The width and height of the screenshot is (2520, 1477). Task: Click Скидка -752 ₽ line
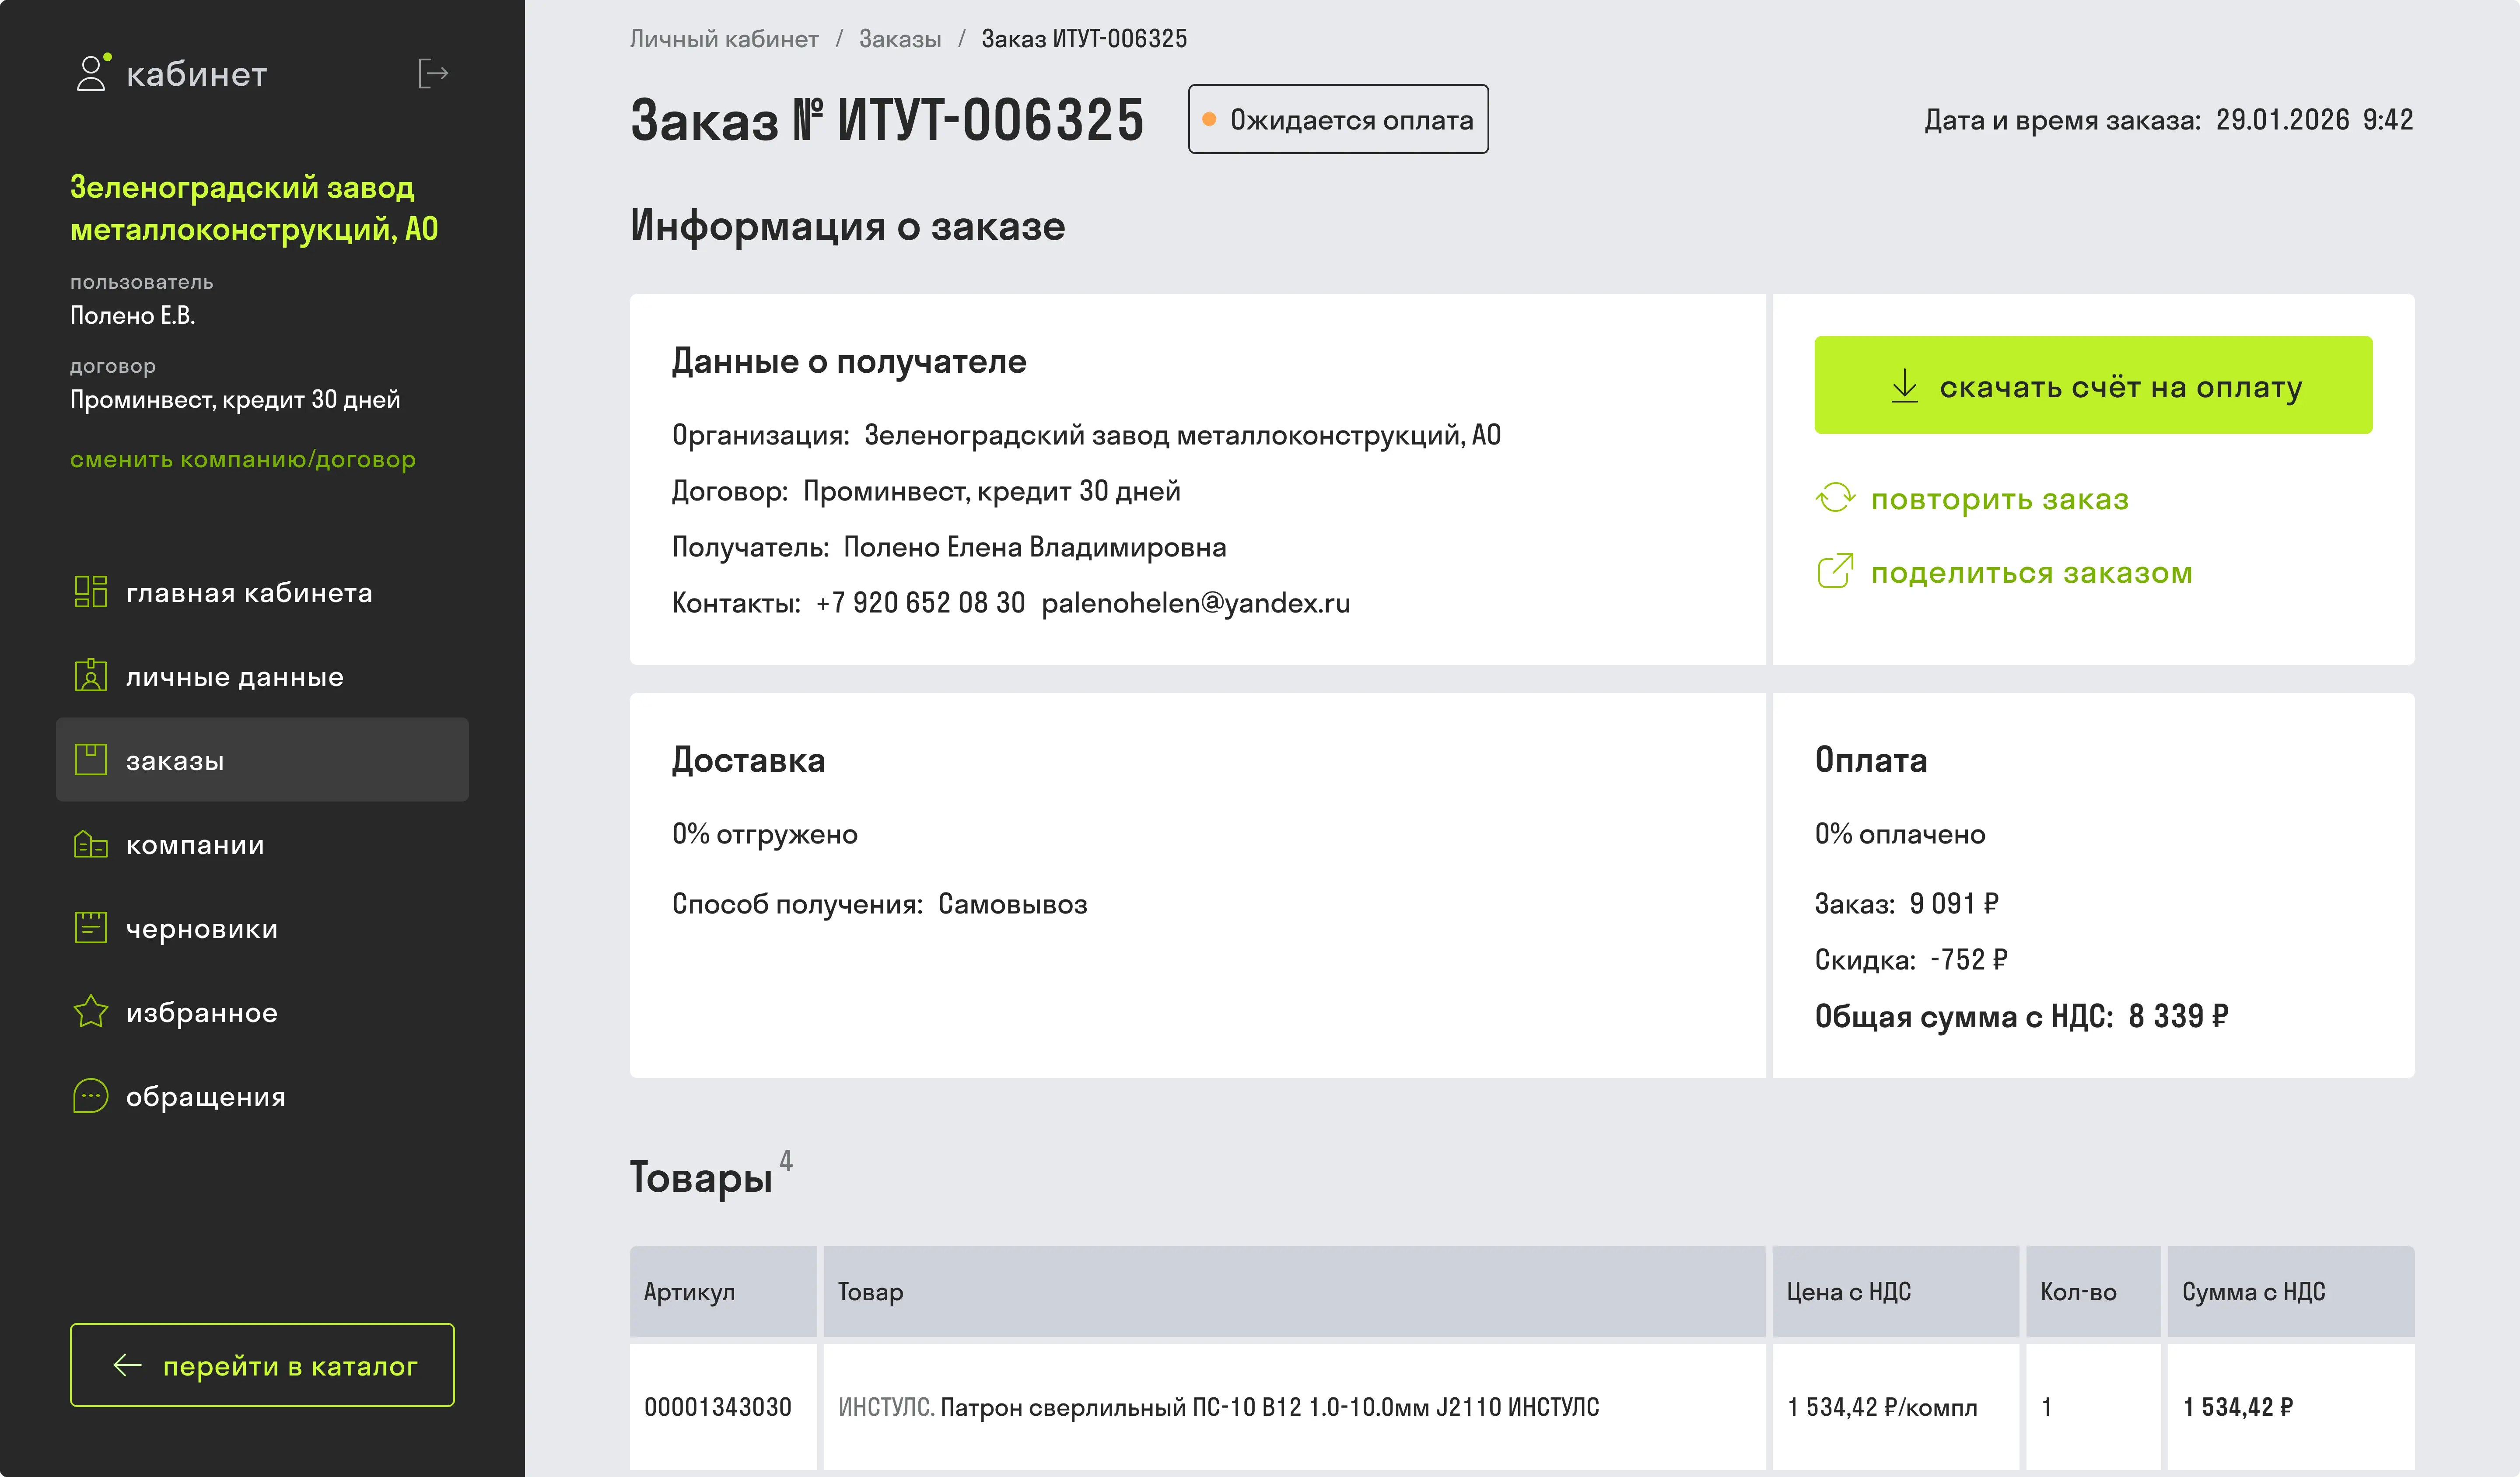(x=1912, y=960)
